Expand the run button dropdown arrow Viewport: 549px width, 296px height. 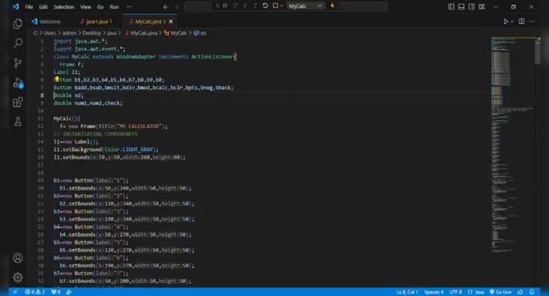pos(512,21)
